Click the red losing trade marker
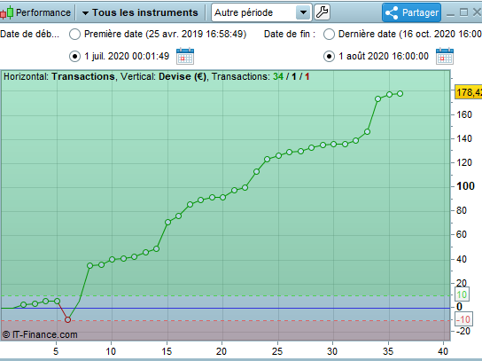 pos(67,320)
